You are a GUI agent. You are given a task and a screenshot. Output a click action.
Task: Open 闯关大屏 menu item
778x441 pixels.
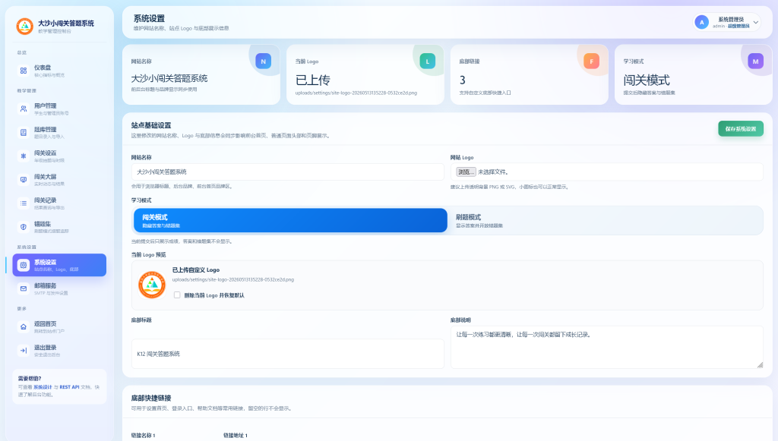59,180
